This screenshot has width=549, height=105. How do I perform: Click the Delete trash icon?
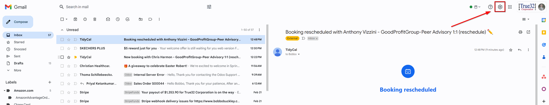click(95, 19)
